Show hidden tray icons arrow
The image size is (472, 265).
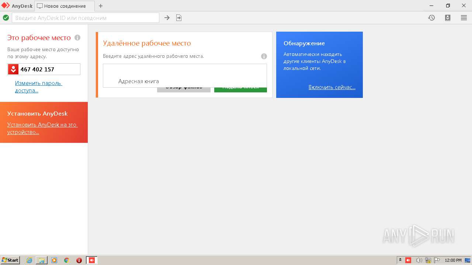point(400,260)
